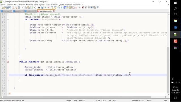Toggle the indent guide toolbar button
181x102 pixels.
point(65,8)
